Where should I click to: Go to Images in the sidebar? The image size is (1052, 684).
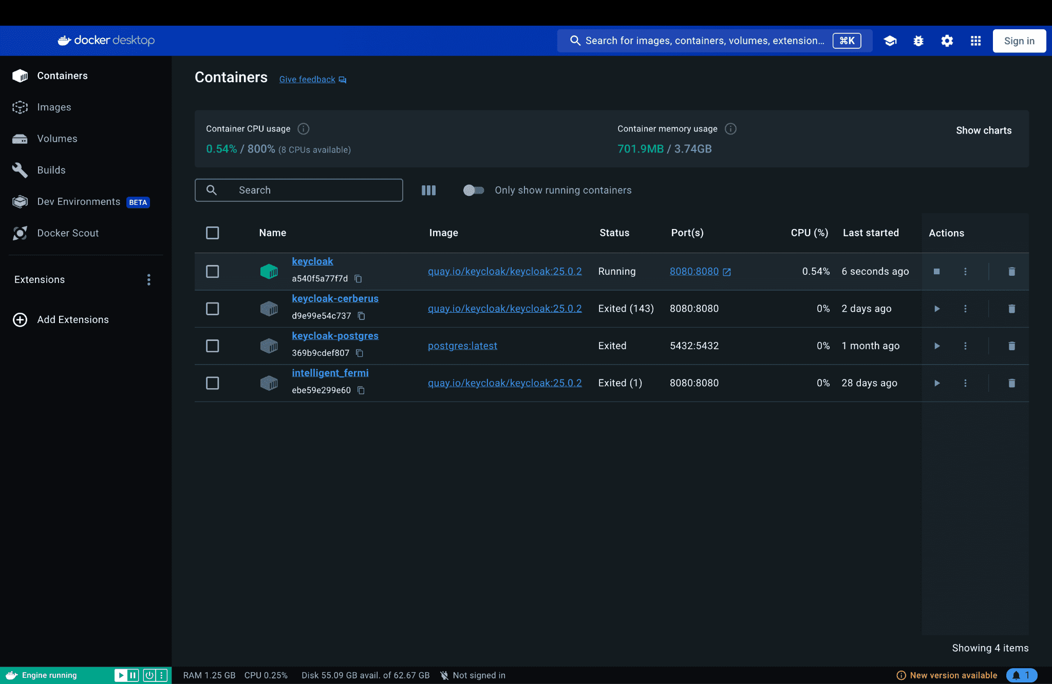54,107
